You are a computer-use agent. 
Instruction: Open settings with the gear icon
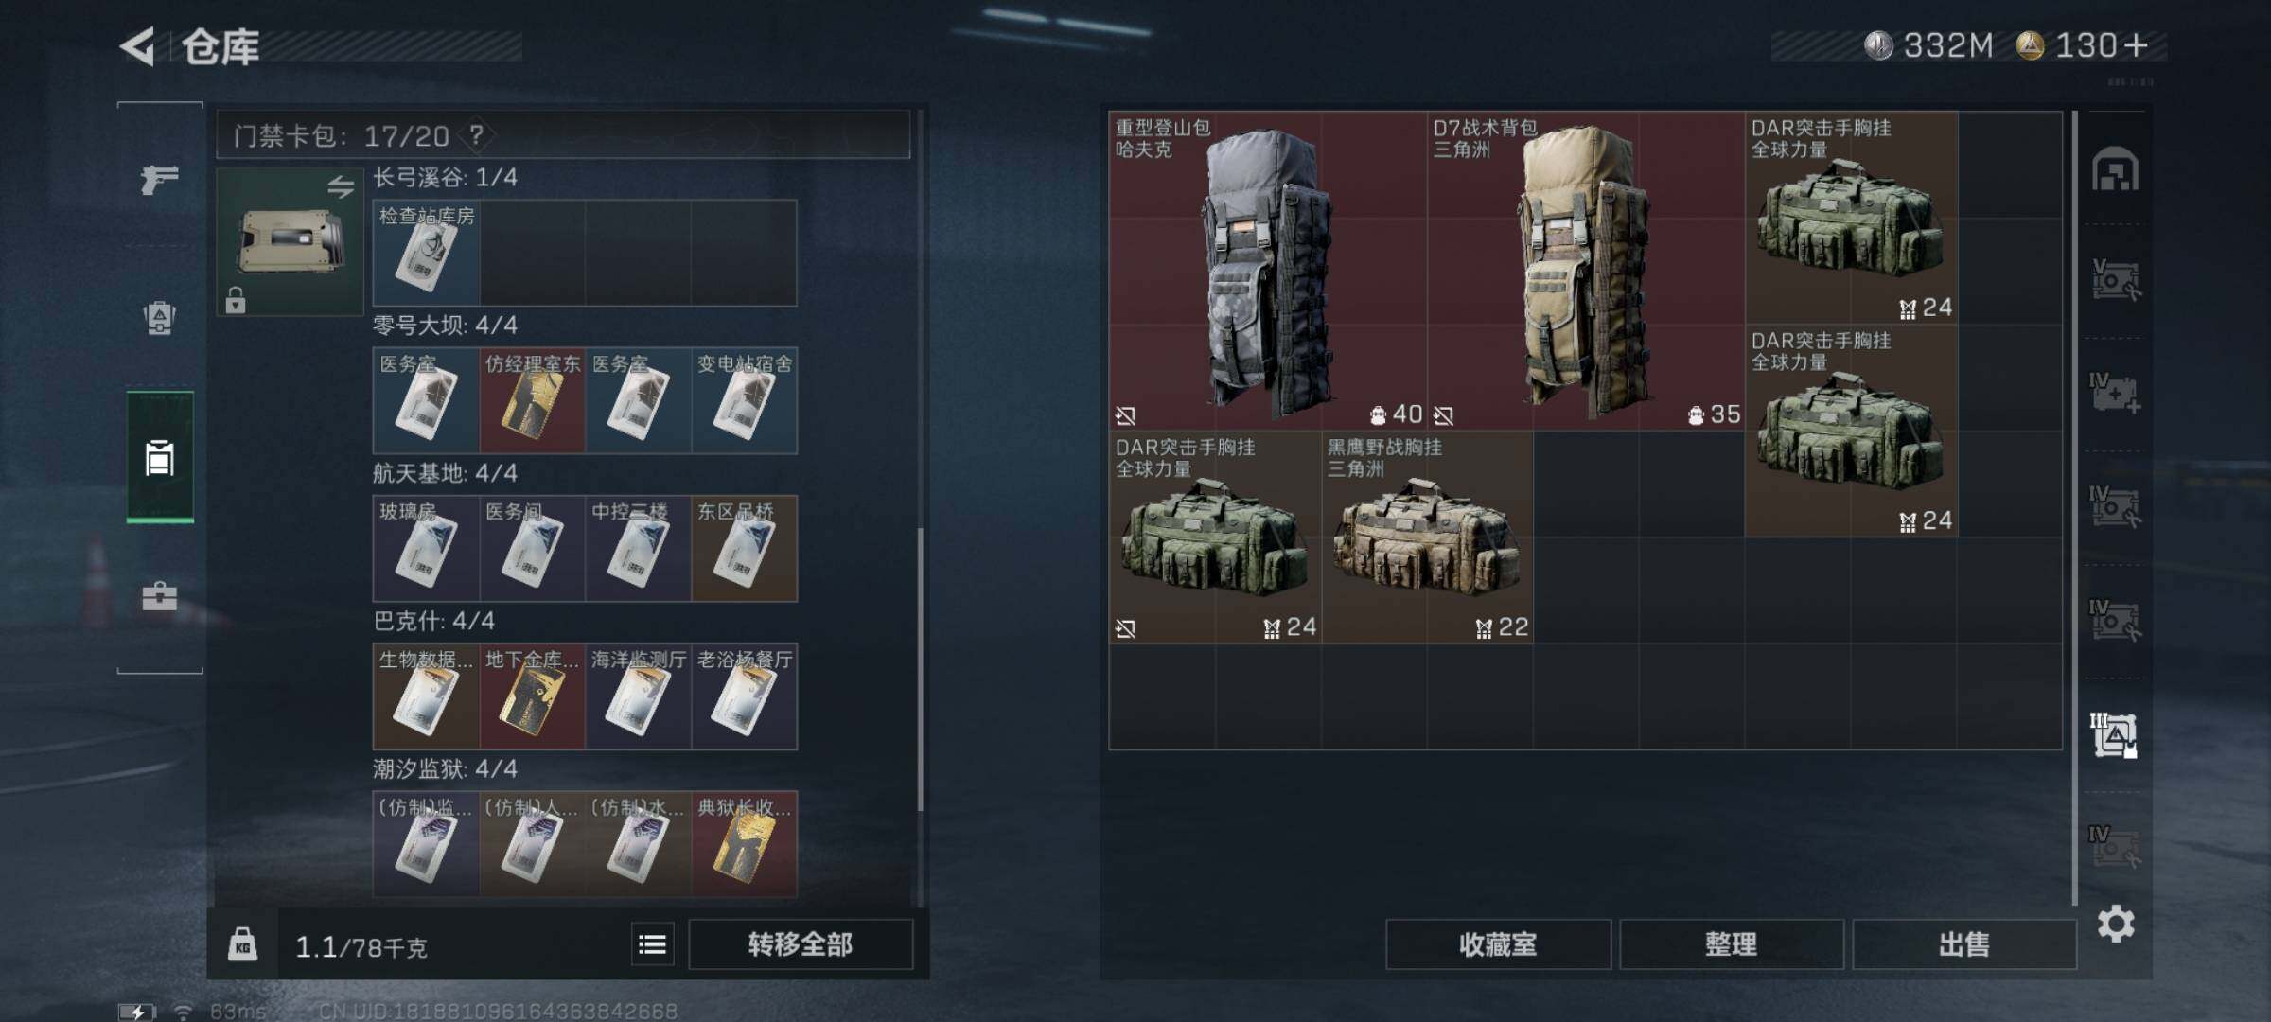tap(2116, 924)
